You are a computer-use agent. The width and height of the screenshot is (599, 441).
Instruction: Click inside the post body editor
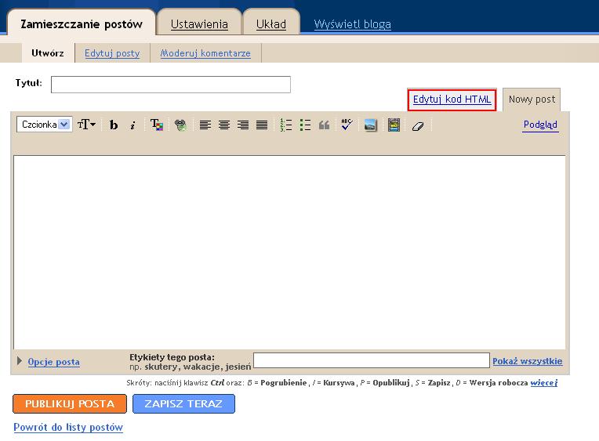[289, 252]
